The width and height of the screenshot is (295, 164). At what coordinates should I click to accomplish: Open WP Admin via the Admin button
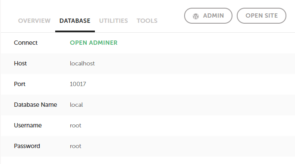(208, 16)
